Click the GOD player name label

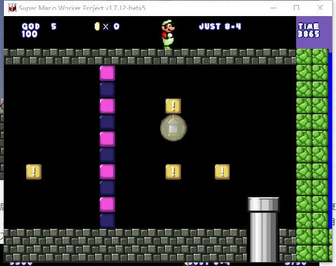pyautogui.click(x=30, y=27)
